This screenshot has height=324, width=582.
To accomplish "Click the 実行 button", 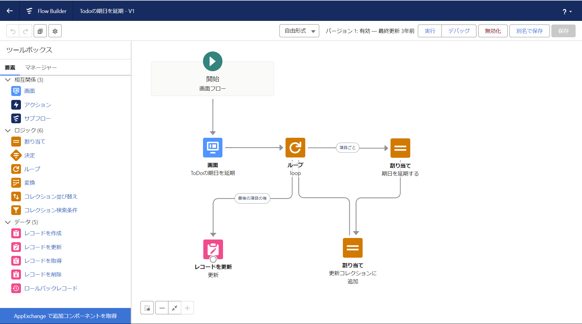I will tap(430, 31).
